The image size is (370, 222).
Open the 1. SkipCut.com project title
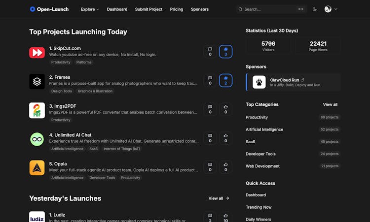coord(65,48)
